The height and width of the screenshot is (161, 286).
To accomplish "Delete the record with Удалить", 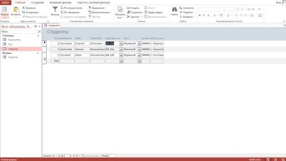I will [133, 17].
